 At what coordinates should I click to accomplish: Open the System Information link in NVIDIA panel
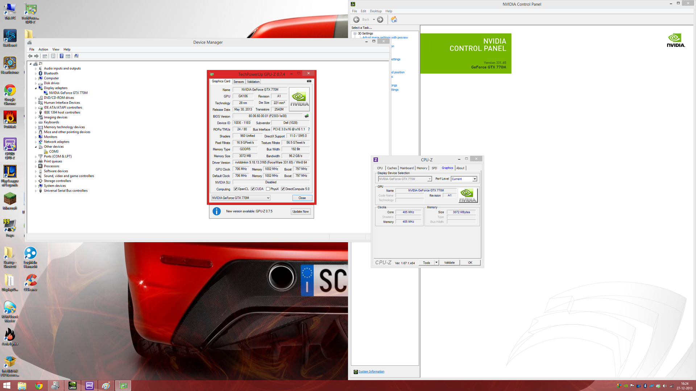click(x=371, y=371)
